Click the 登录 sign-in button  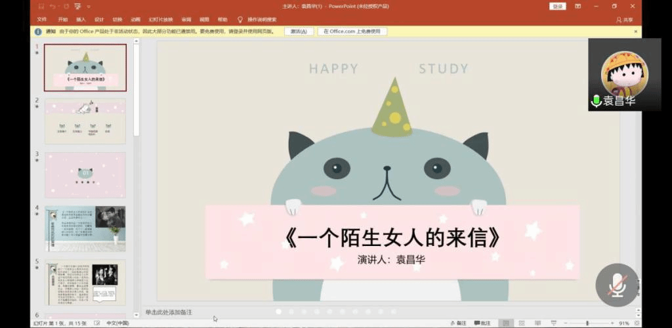(x=557, y=7)
